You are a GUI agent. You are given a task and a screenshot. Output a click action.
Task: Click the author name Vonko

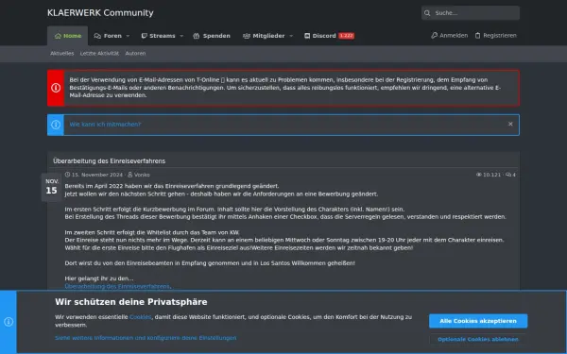(142, 175)
